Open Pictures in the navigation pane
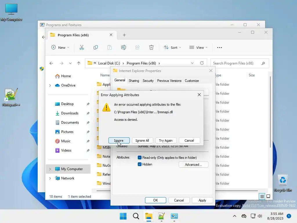The image size is (297, 223). point(67,132)
